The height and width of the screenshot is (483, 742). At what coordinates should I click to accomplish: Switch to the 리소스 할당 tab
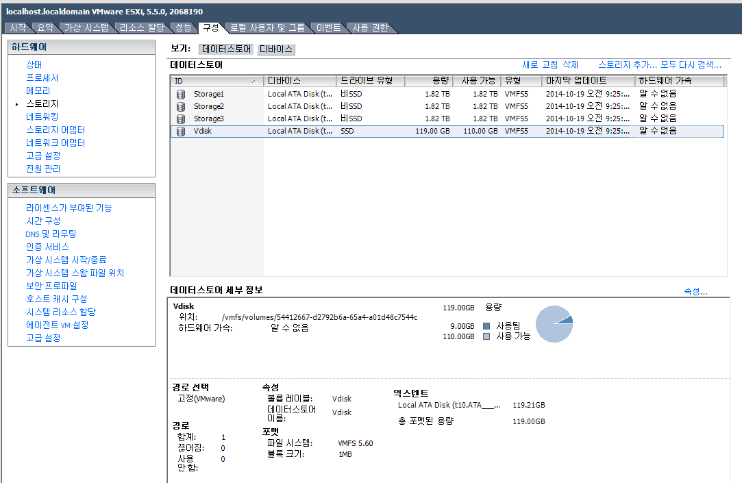click(x=142, y=28)
